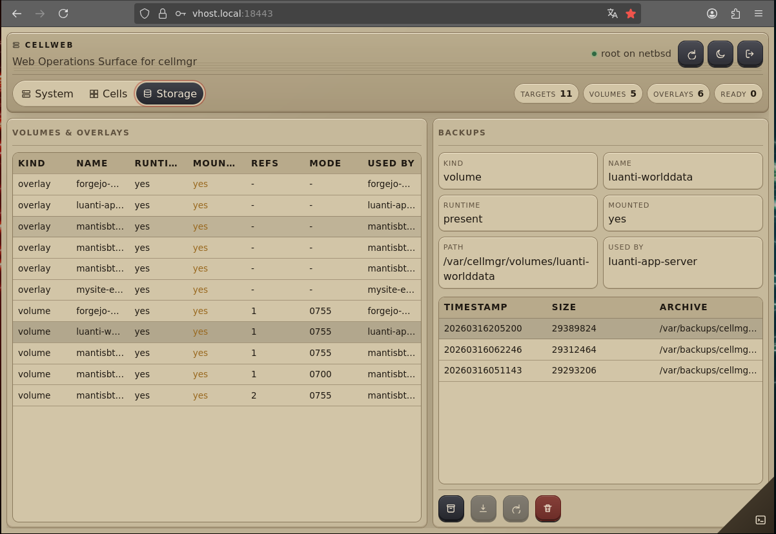Switch to the System tab
Image resolution: width=776 pixels, height=534 pixels.
point(47,94)
